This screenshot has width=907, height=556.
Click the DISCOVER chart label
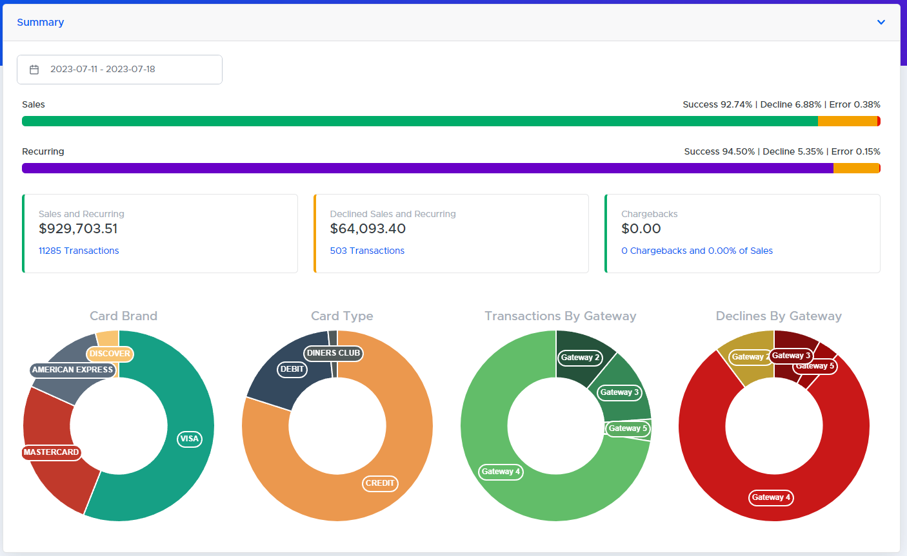pyautogui.click(x=110, y=354)
